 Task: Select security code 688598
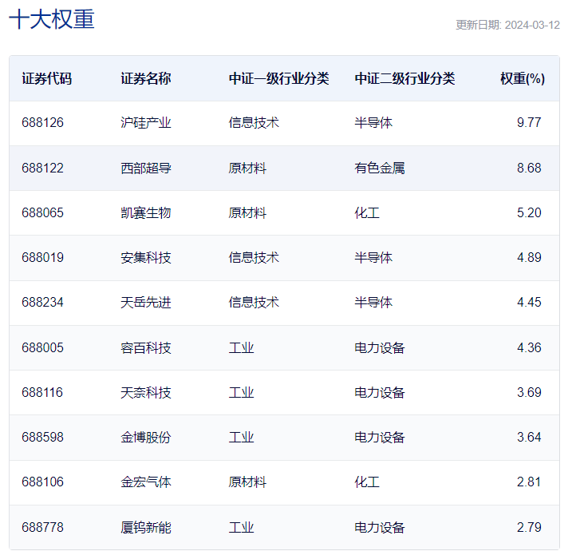pyautogui.click(x=42, y=438)
